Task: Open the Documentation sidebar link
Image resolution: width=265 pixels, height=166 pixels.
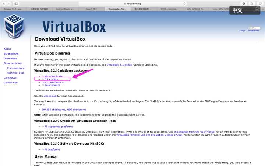Action: coord(13,63)
